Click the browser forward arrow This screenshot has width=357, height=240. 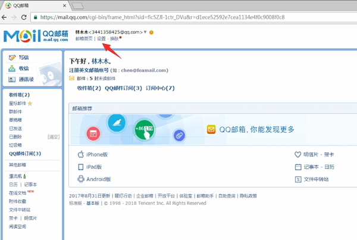coord(14,17)
